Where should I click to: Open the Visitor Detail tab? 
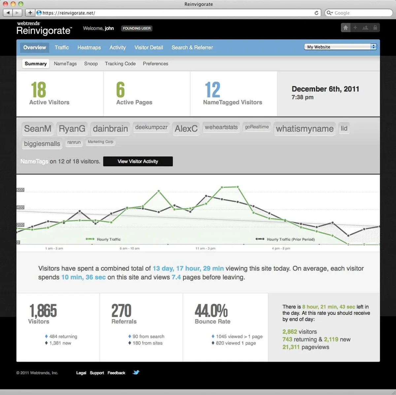coord(148,48)
